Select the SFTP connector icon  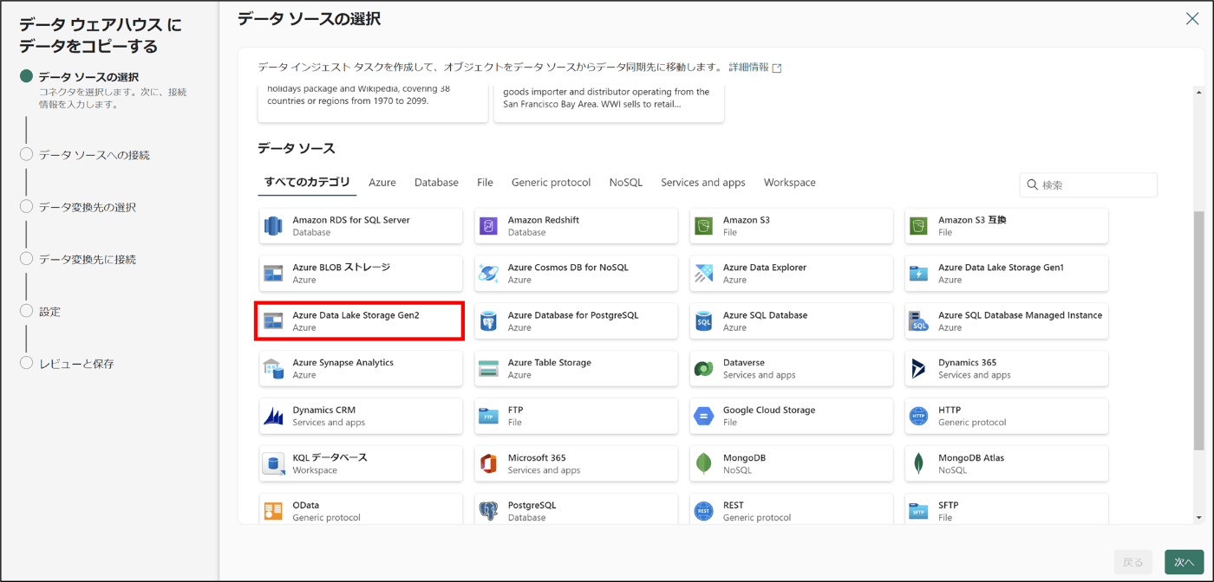[918, 511]
